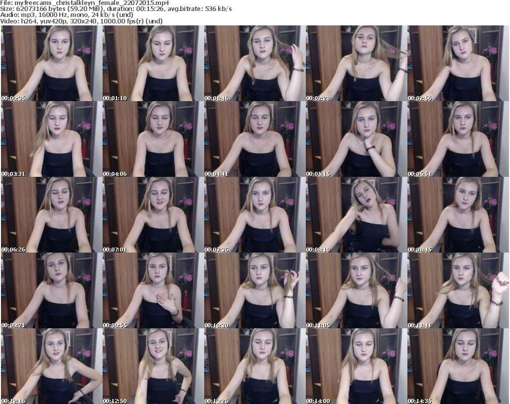
Task: Click the "Audio: mp3, 16000 Hz" line
Action: 67,15
